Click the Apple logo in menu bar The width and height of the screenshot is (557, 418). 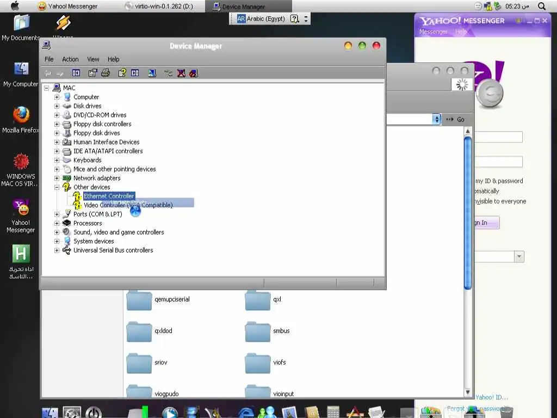(15, 6)
